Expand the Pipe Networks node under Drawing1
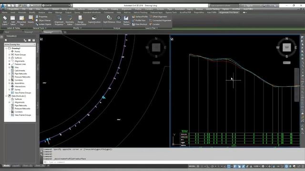Image resolution: width=305 pixels, height=171 pixels. tap(10, 74)
